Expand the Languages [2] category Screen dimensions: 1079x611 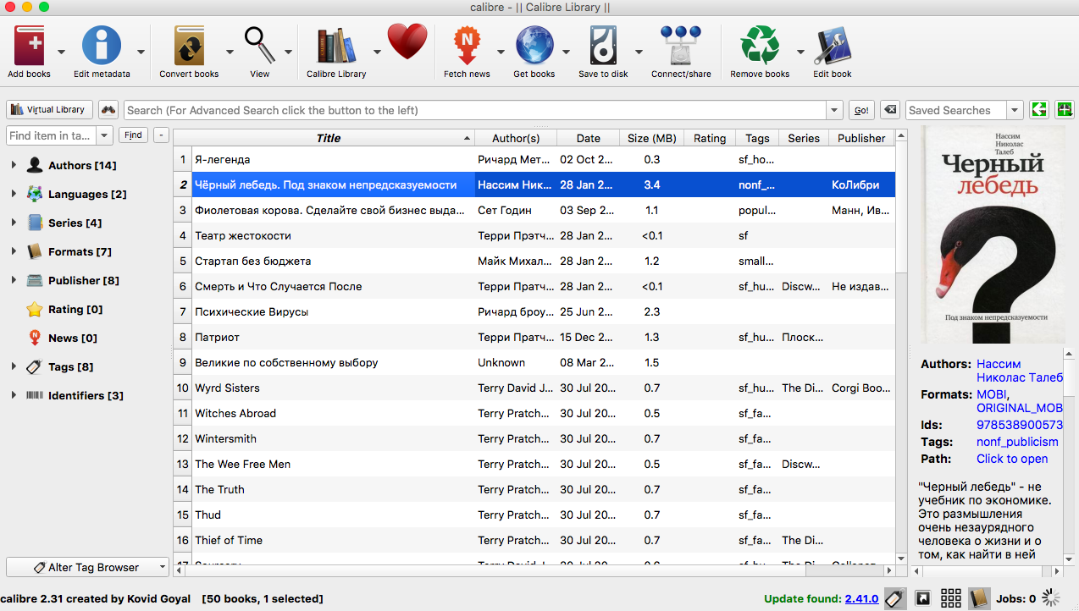click(x=14, y=194)
